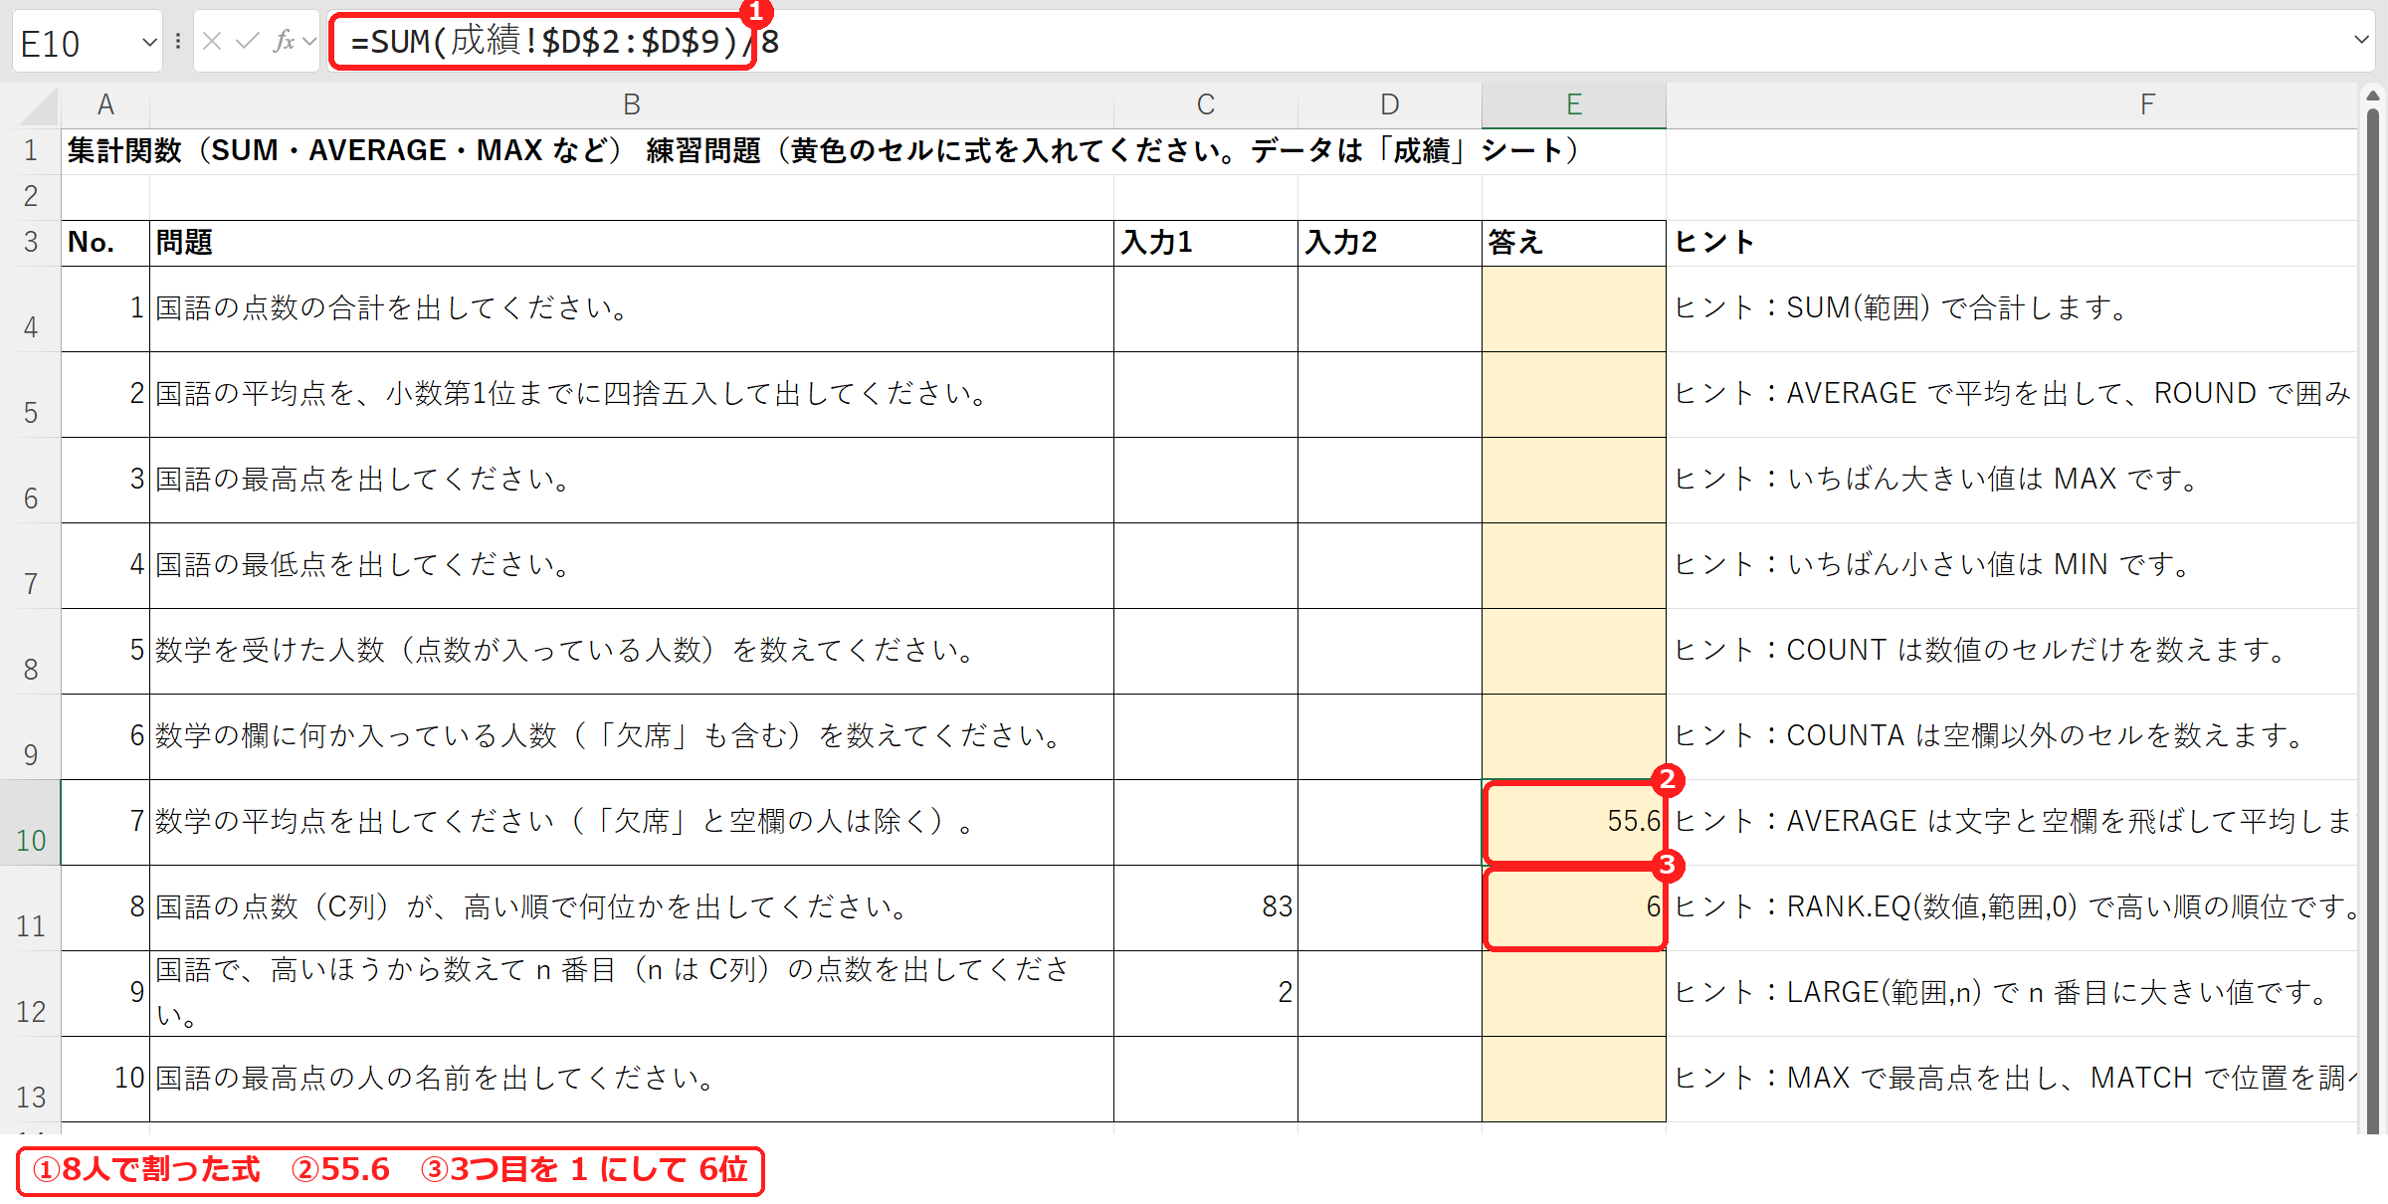Click yellow answer cell for question 10
Image resolution: width=2388 pixels, height=1204 pixels.
click(x=1574, y=1079)
